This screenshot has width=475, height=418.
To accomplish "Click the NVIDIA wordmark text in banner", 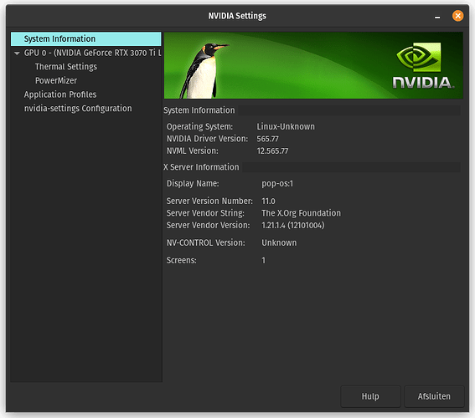I will (423, 83).
